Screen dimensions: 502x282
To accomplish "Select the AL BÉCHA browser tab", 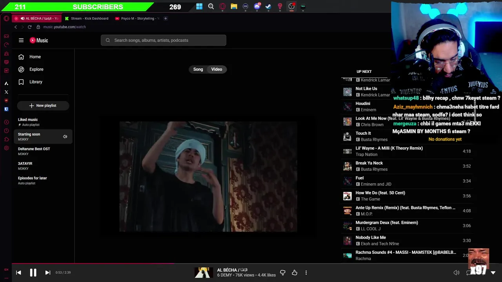I will coord(36,18).
